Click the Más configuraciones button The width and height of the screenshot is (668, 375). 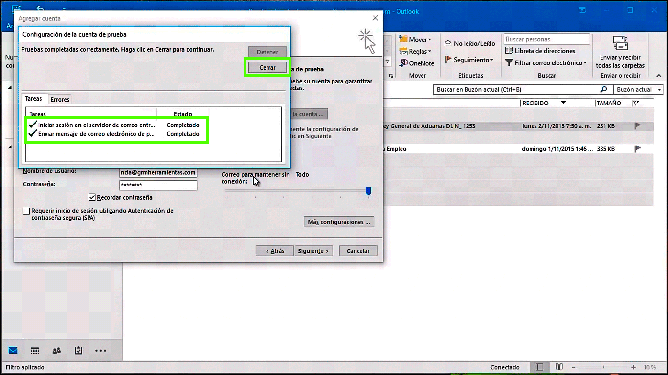[x=339, y=222]
